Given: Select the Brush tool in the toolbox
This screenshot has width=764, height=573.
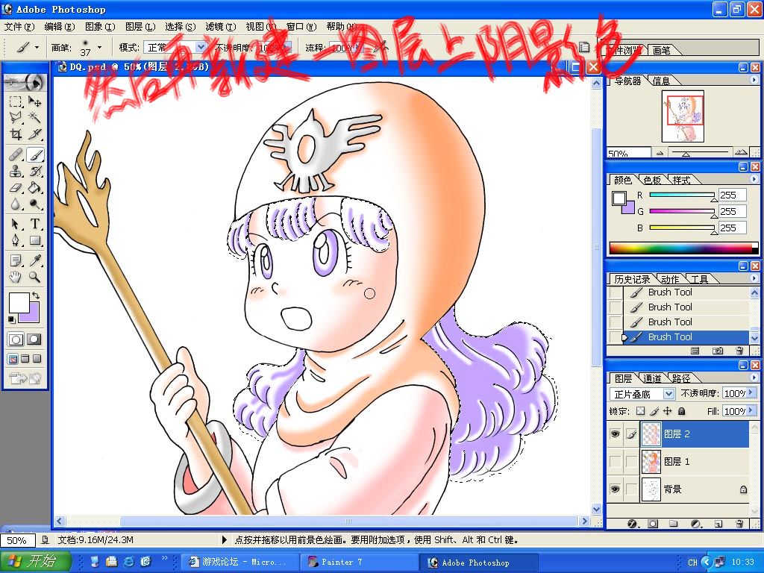Looking at the screenshot, I should [x=34, y=155].
